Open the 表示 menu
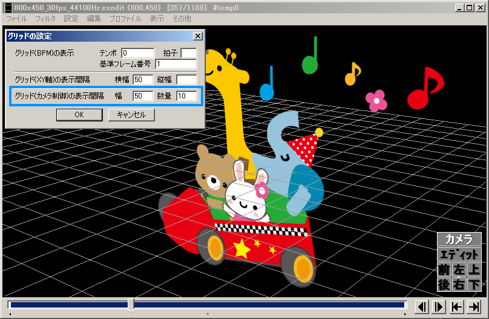 (x=157, y=19)
